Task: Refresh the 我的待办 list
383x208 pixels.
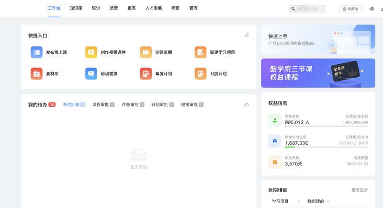Action: click(247, 104)
